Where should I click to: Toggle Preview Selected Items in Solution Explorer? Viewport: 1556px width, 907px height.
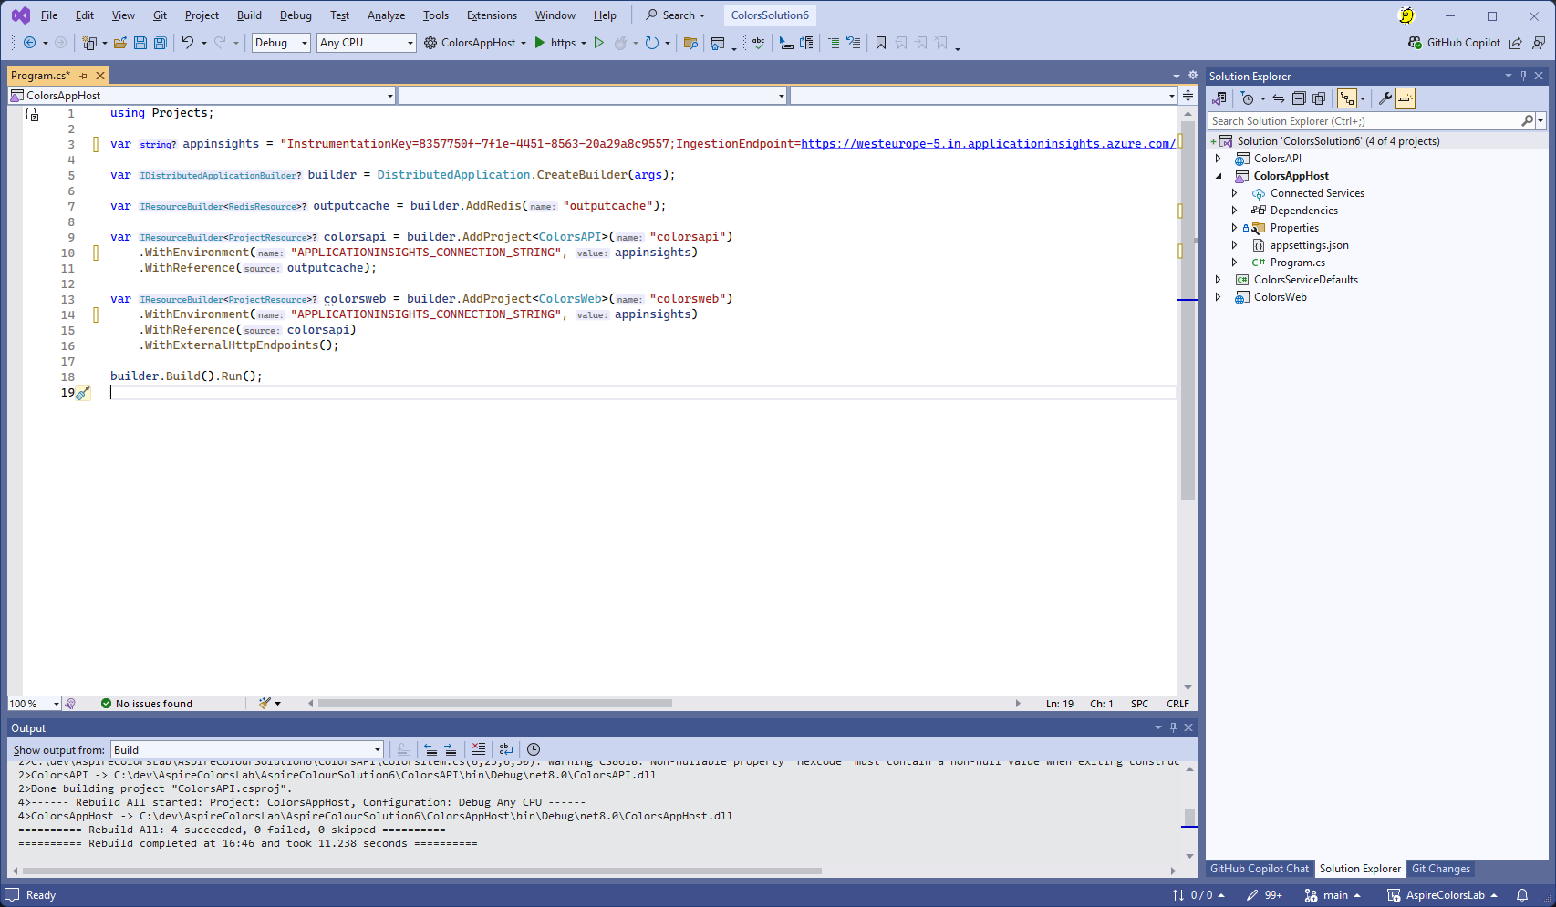click(1406, 98)
